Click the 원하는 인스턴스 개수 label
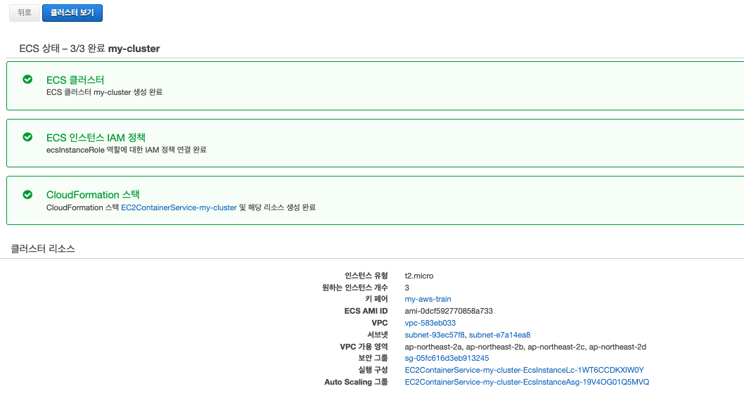Screen dimensions: 744x410 click(355, 288)
